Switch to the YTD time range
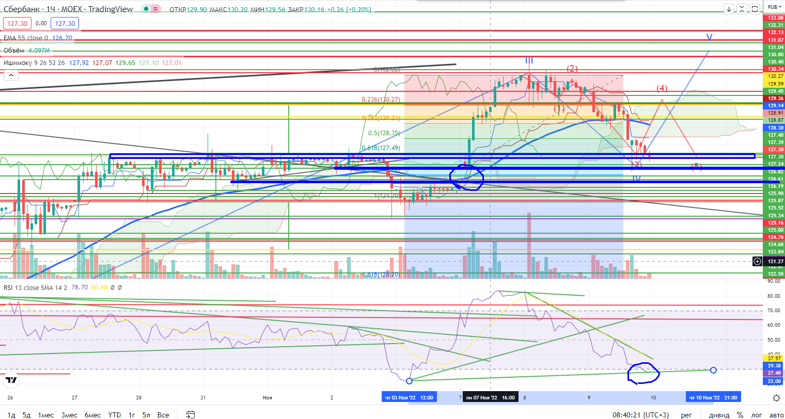The height and width of the screenshot is (419, 785). [x=115, y=415]
